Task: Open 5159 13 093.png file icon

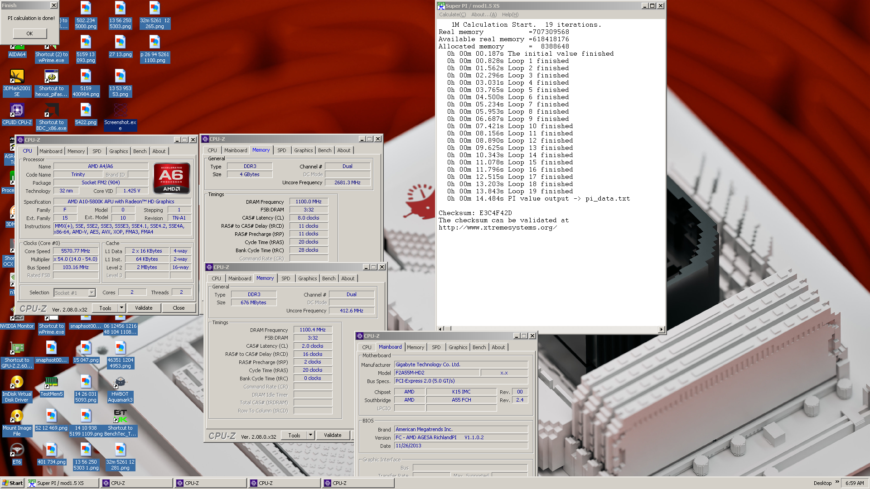Action: (86, 49)
